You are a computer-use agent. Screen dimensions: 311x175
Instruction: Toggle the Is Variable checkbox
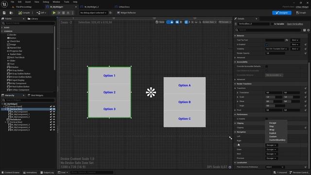tap(272, 24)
